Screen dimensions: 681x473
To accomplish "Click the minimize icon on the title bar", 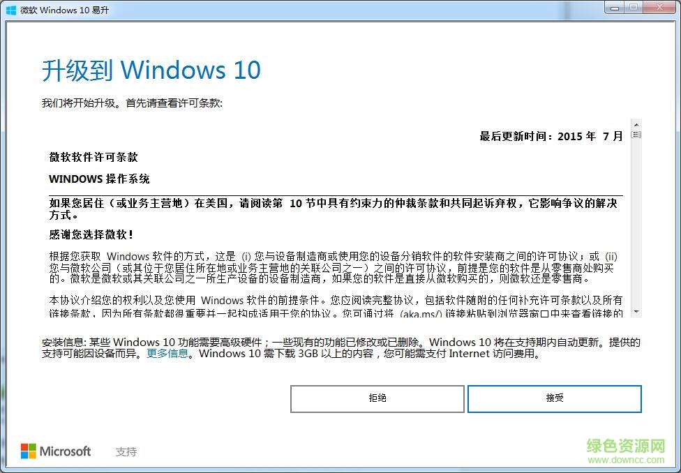I will click(613, 8).
